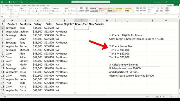The width and height of the screenshot is (180, 101).
Task: Apply the Good cell style
Action: point(111,8)
